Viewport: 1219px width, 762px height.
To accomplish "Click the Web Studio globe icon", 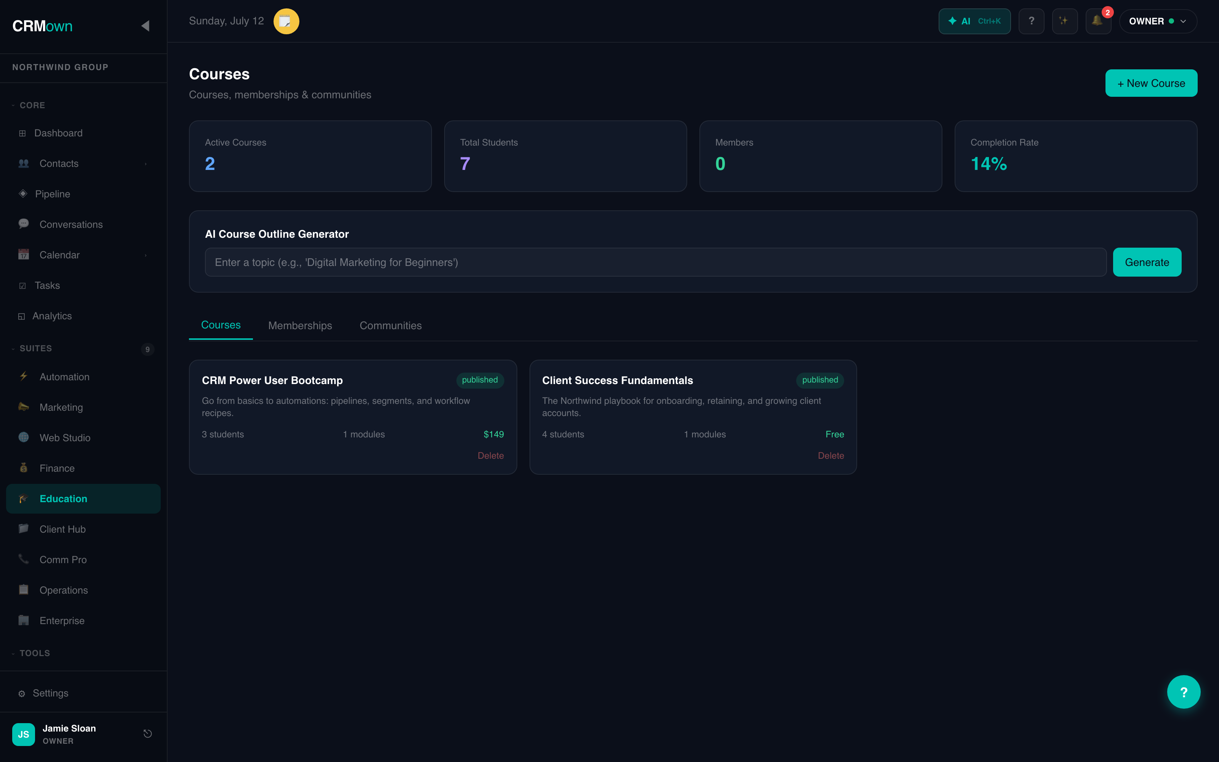I will tap(24, 437).
